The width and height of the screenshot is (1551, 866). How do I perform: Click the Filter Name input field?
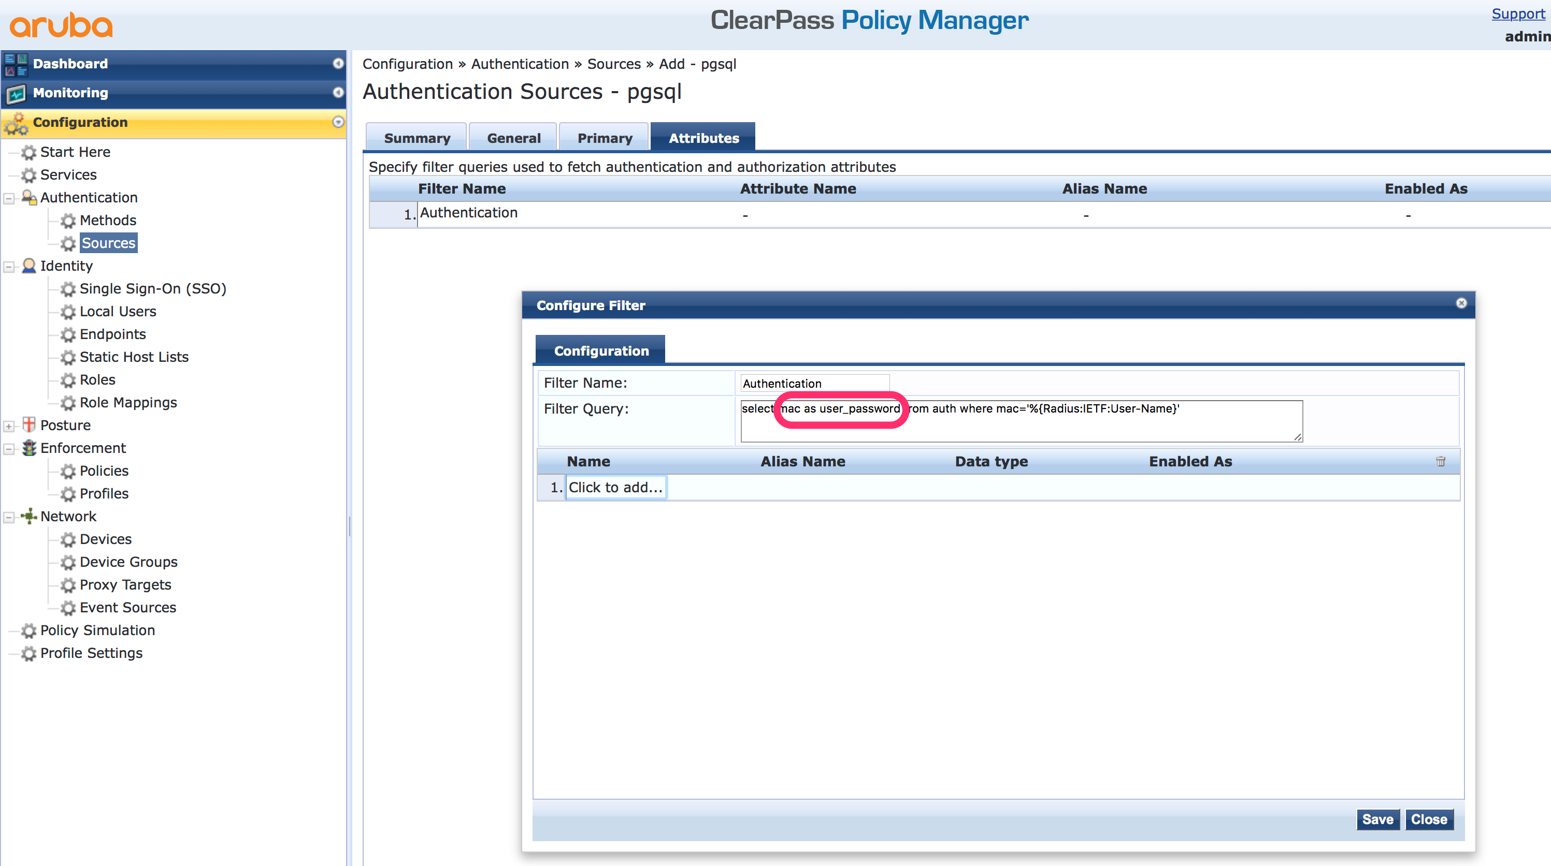tap(815, 384)
